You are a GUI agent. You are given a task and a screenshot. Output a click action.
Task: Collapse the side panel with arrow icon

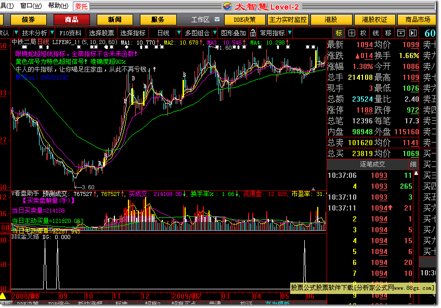412,33
